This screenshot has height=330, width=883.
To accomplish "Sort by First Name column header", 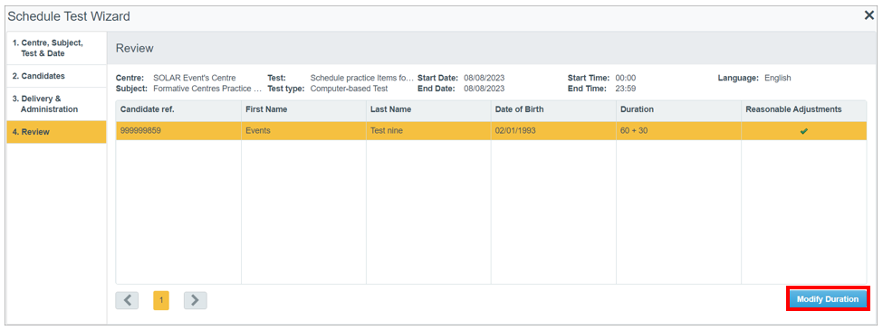I will (x=303, y=109).
